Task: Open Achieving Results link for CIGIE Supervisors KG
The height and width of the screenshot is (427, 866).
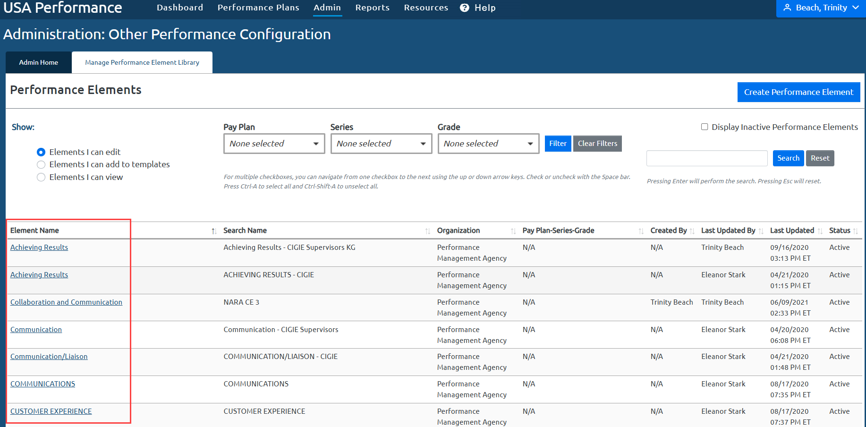Action: click(x=39, y=248)
